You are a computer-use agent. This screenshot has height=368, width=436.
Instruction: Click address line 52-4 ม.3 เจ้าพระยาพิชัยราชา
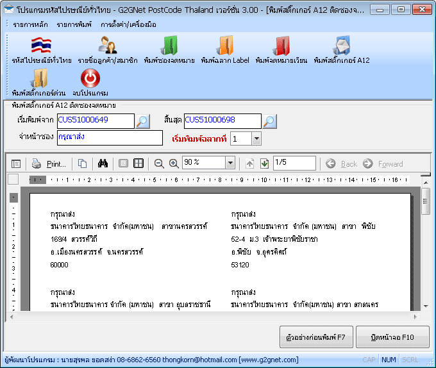pos(274,239)
